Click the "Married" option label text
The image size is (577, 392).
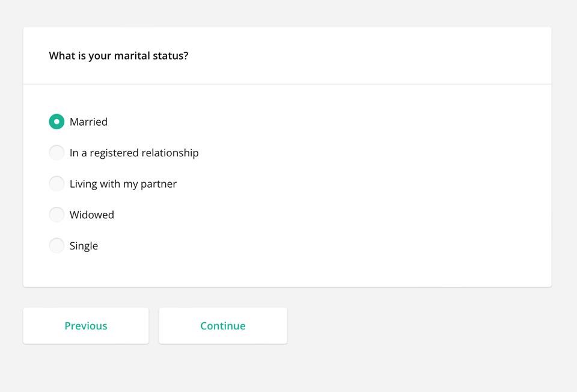[x=88, y=121]
